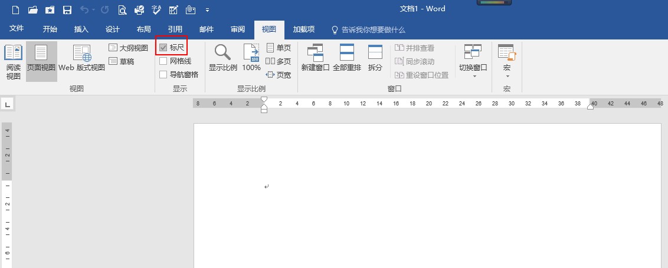
Task: Expand the quick access toolbar customize arrow
Action: pos(207,10)
